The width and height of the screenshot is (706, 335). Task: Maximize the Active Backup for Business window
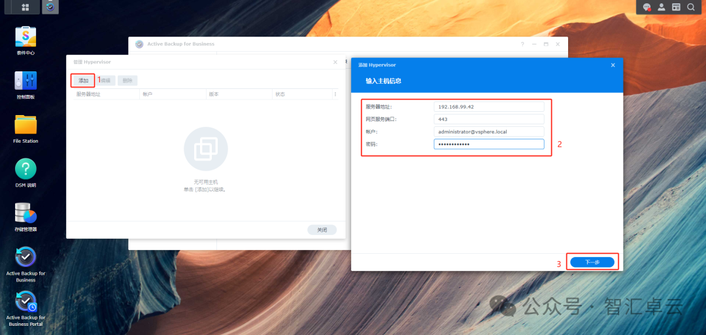(546, 44)
